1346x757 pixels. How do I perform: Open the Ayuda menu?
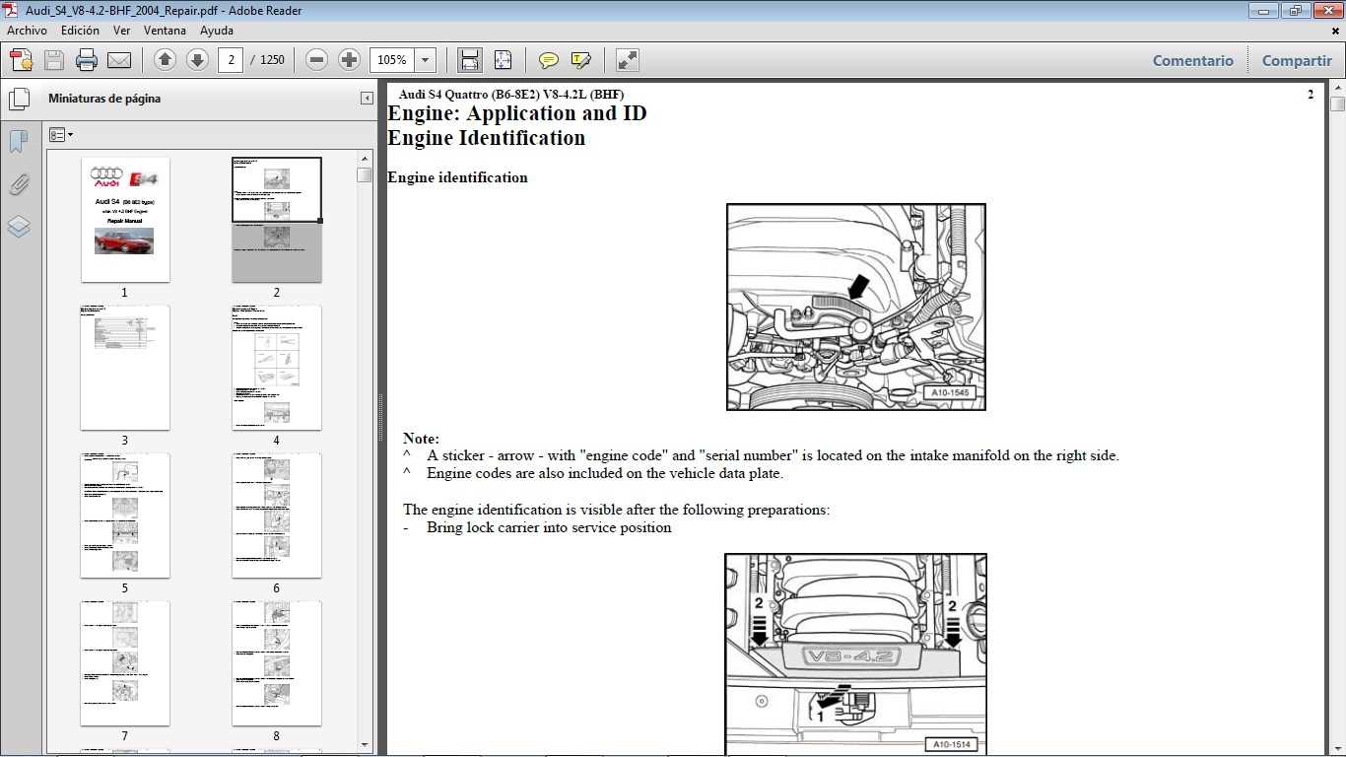[217, 31]
